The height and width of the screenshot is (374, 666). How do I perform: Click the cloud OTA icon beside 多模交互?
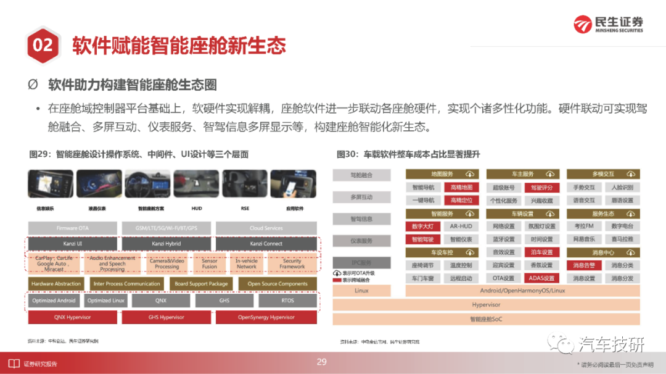631,174
